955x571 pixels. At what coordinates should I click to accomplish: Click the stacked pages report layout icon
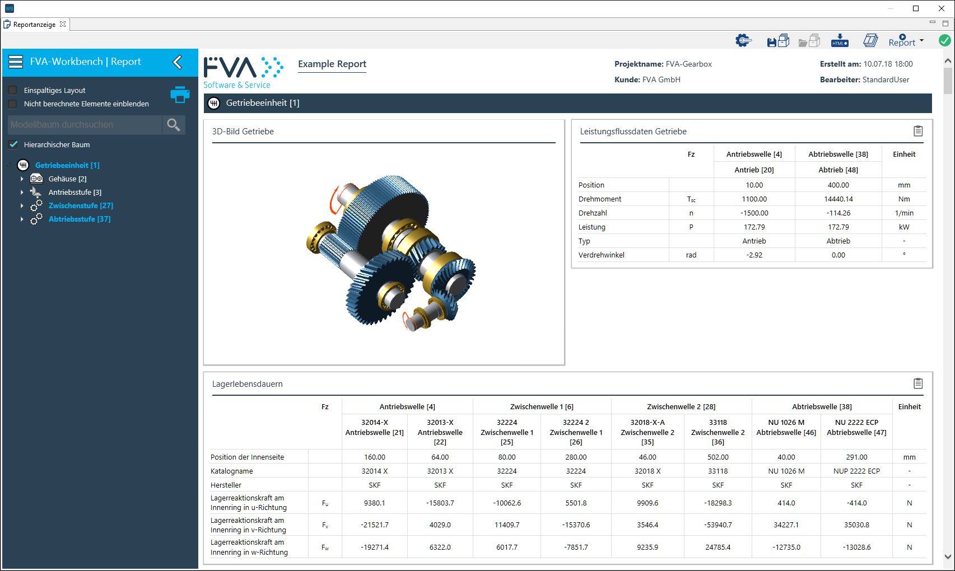(870, 41)
